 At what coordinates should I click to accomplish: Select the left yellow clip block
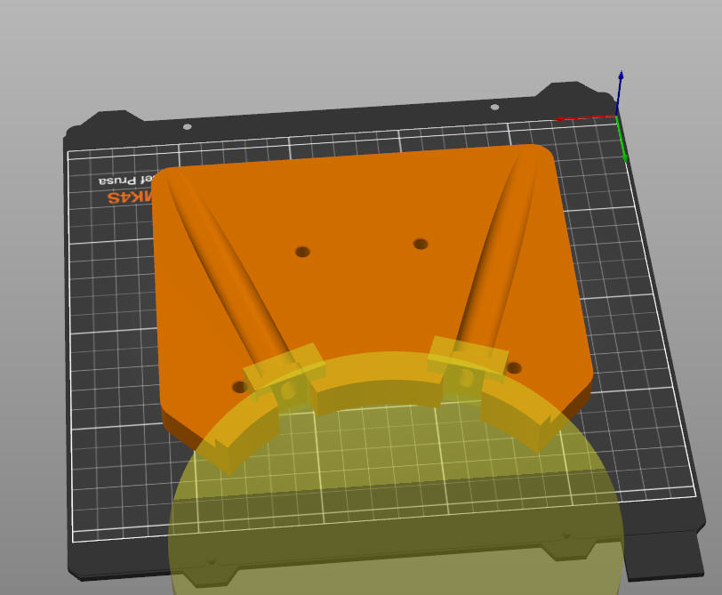[x=285, y=372]
